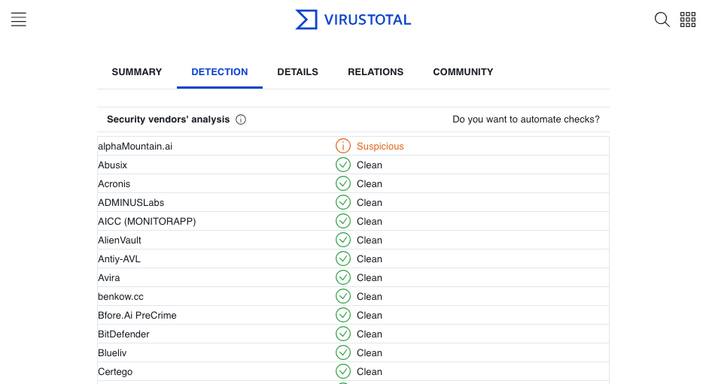706x384 pixels.
Task: Click the Clean verdict text for Certego
Action: tap(370, 372)
